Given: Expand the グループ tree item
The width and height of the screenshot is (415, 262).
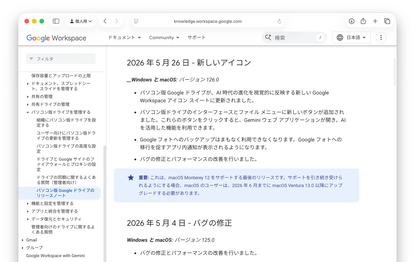Looking at the screenshot, I should point(23,248).
